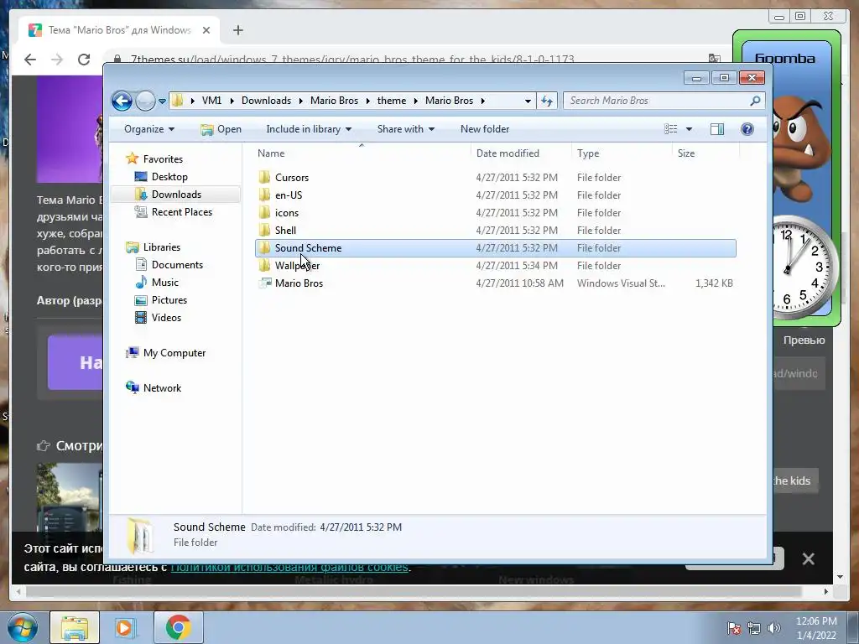This screenshot has height=644, width=859.
Task: Select the en-US folder icon
Action: 264,195
